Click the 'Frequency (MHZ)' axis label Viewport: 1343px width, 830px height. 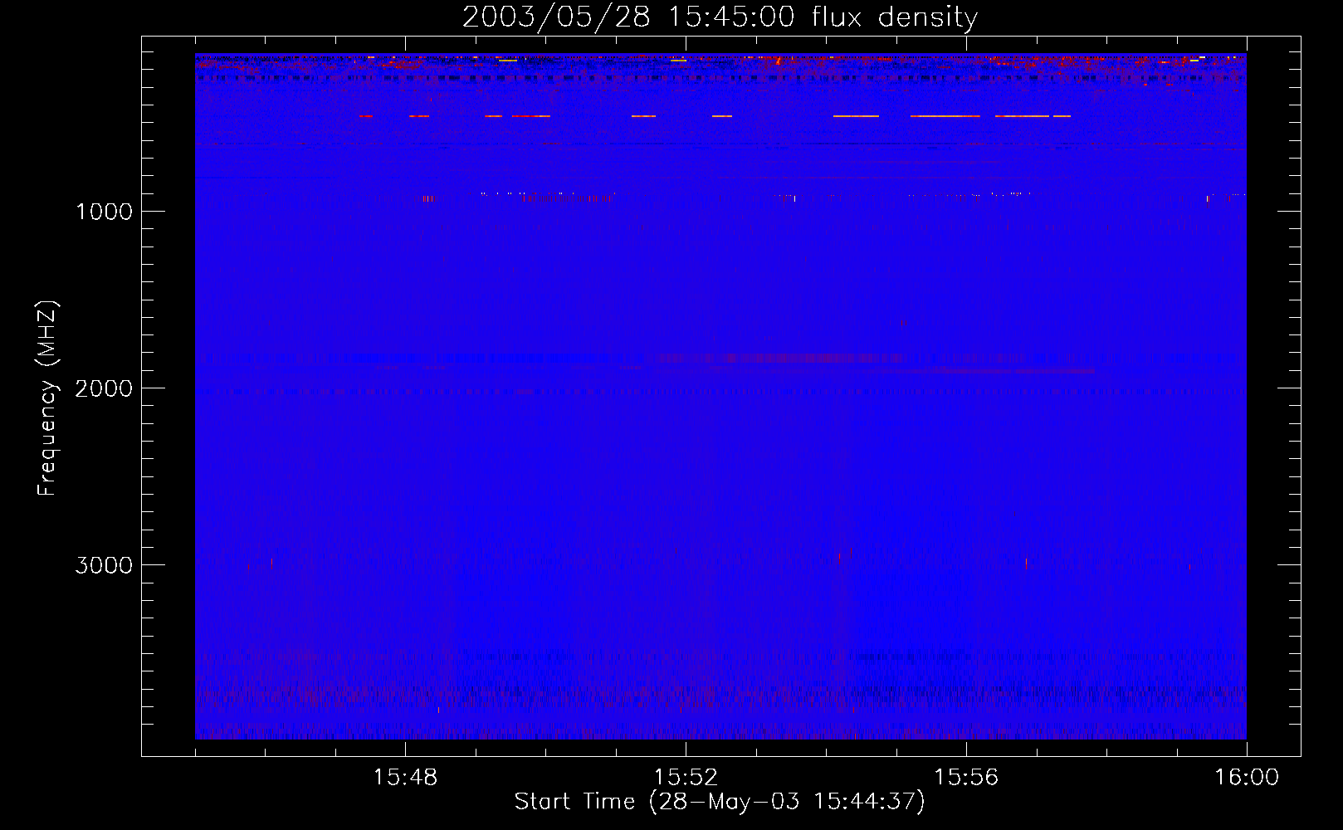48,398
